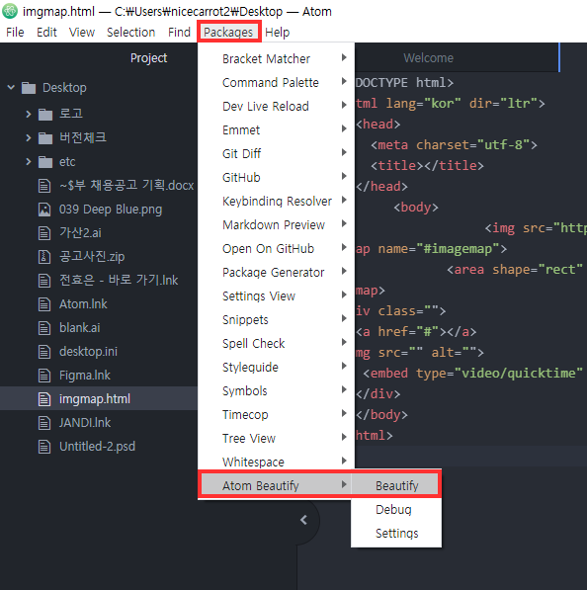
Task: Click the Atom app icon in title bar
Action: [10, 11]
